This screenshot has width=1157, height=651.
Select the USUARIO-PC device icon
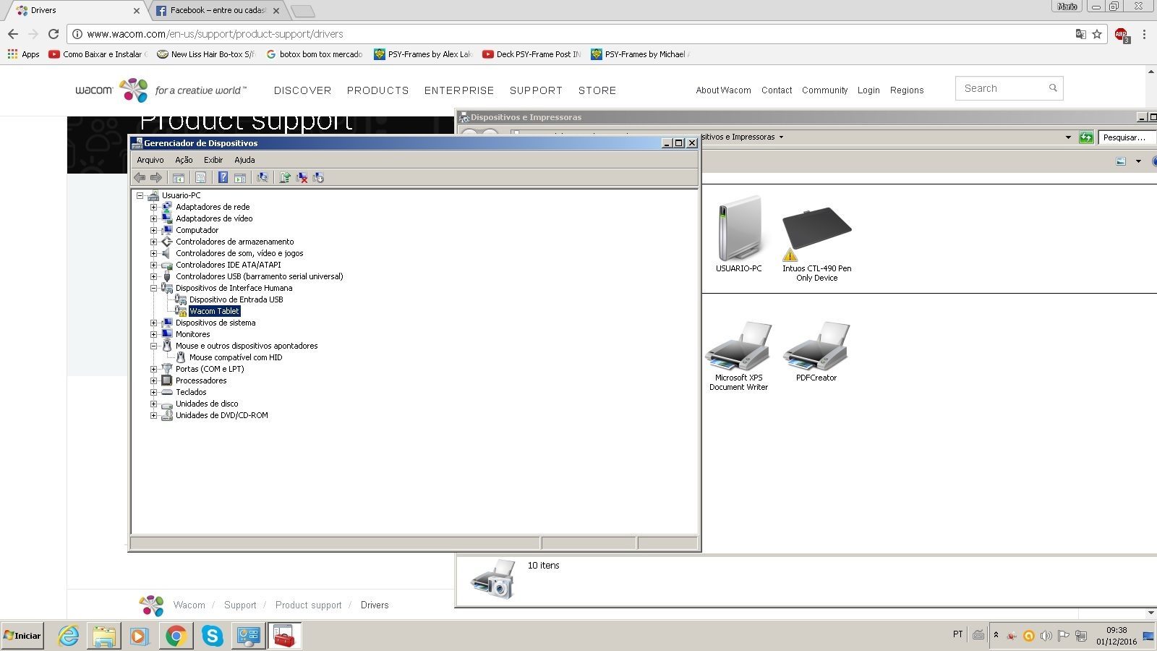[x=738, y=234]
